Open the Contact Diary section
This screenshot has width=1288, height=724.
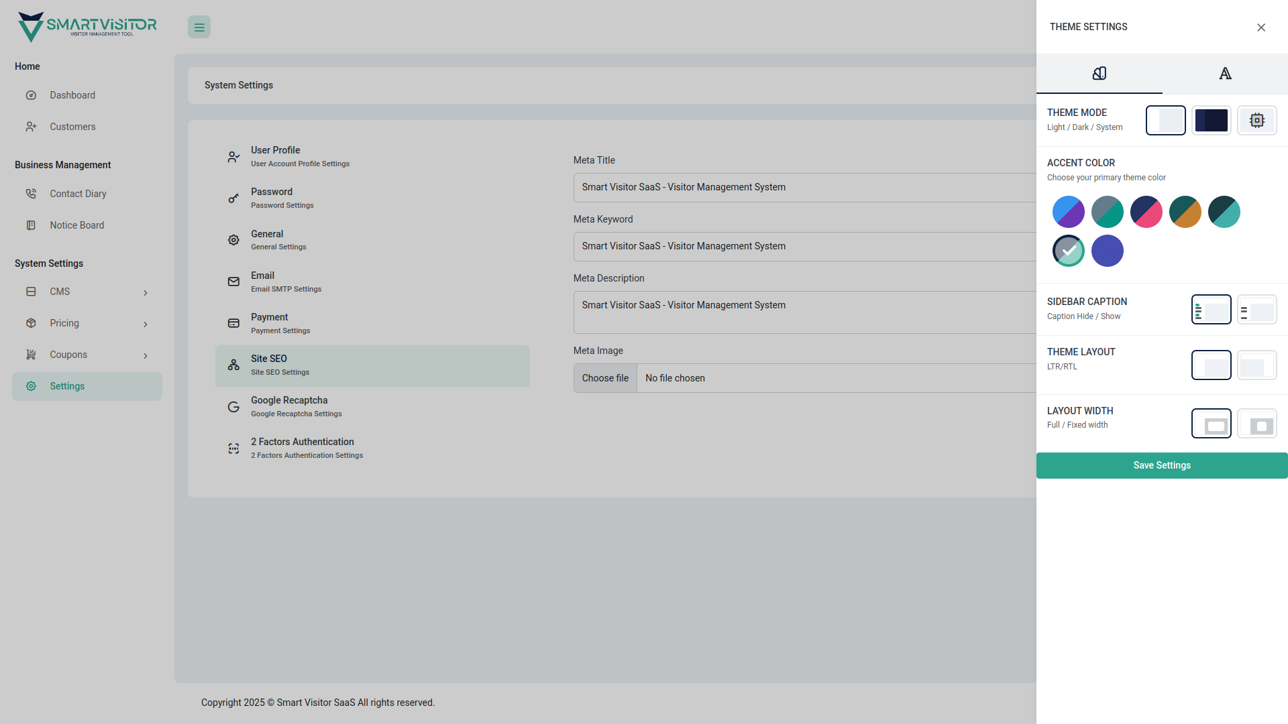coord(78,193)
